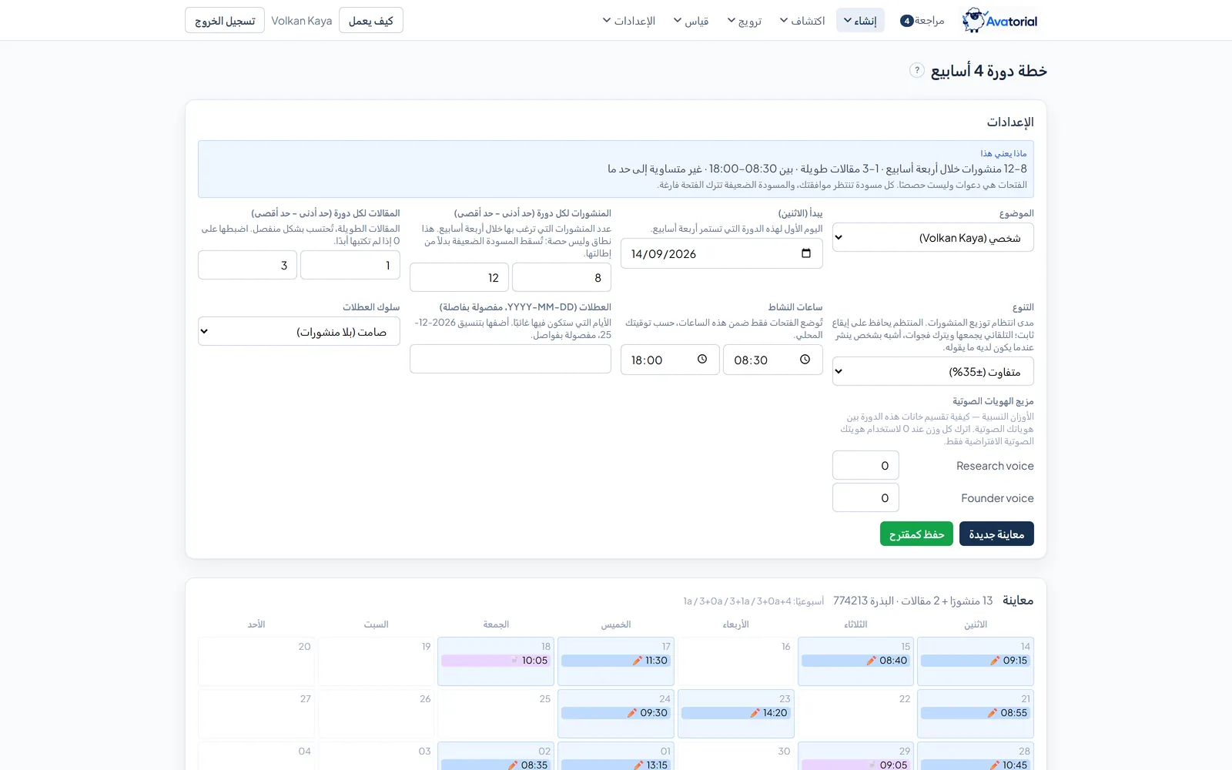Select the 14:20 slot on day 23
Image resolution: width=1232 pixels, height=770 pixels.
[x=736, y=713]
